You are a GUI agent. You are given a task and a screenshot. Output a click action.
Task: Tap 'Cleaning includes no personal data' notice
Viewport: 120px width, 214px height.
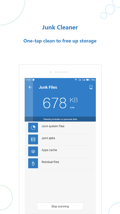pos(60,119)
